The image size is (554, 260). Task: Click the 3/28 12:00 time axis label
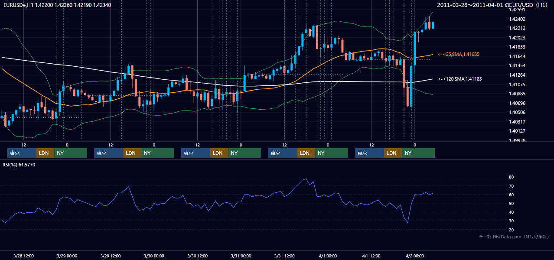(23, 256)
